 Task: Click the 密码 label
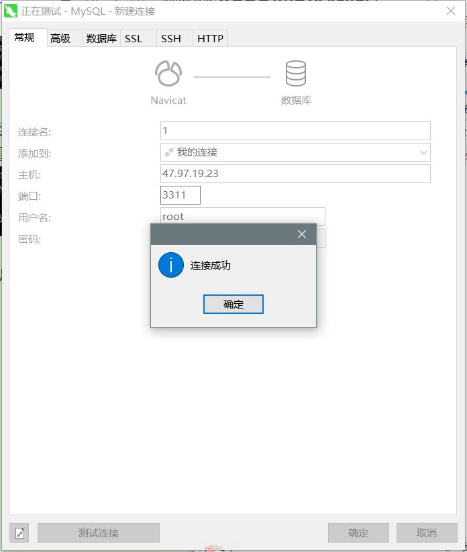point(30,239)
